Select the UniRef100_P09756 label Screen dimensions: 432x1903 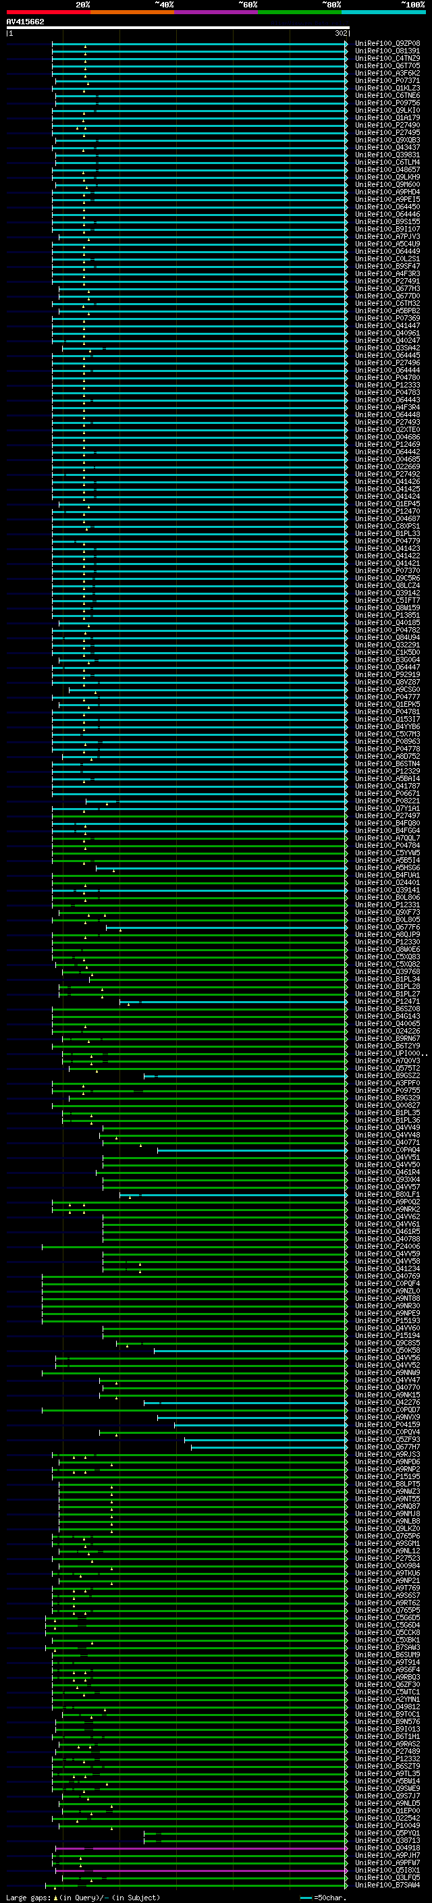387,103
